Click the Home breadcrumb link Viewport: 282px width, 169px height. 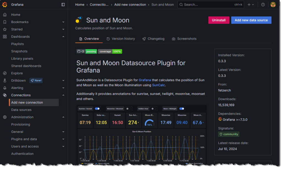[x=80, y=5]
